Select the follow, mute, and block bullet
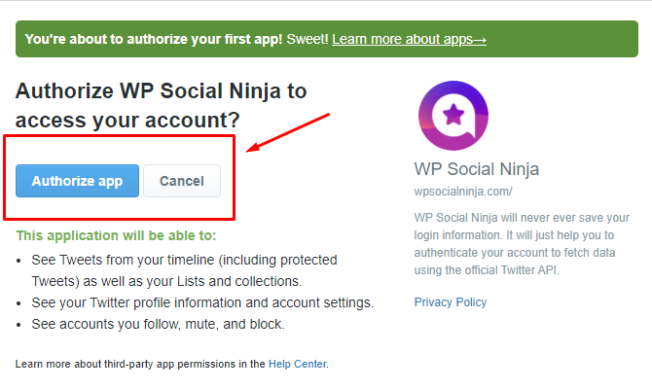This screenshot has width=652, height=389. 158,324
